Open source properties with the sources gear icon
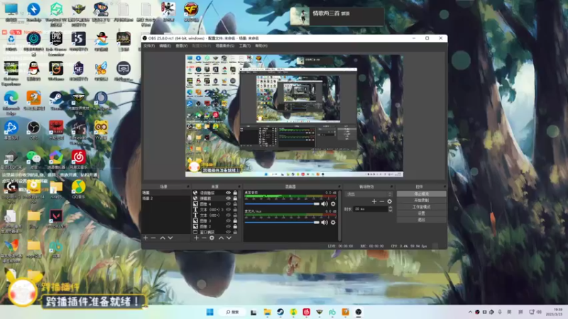568x319 pixels. coord(212,238)
